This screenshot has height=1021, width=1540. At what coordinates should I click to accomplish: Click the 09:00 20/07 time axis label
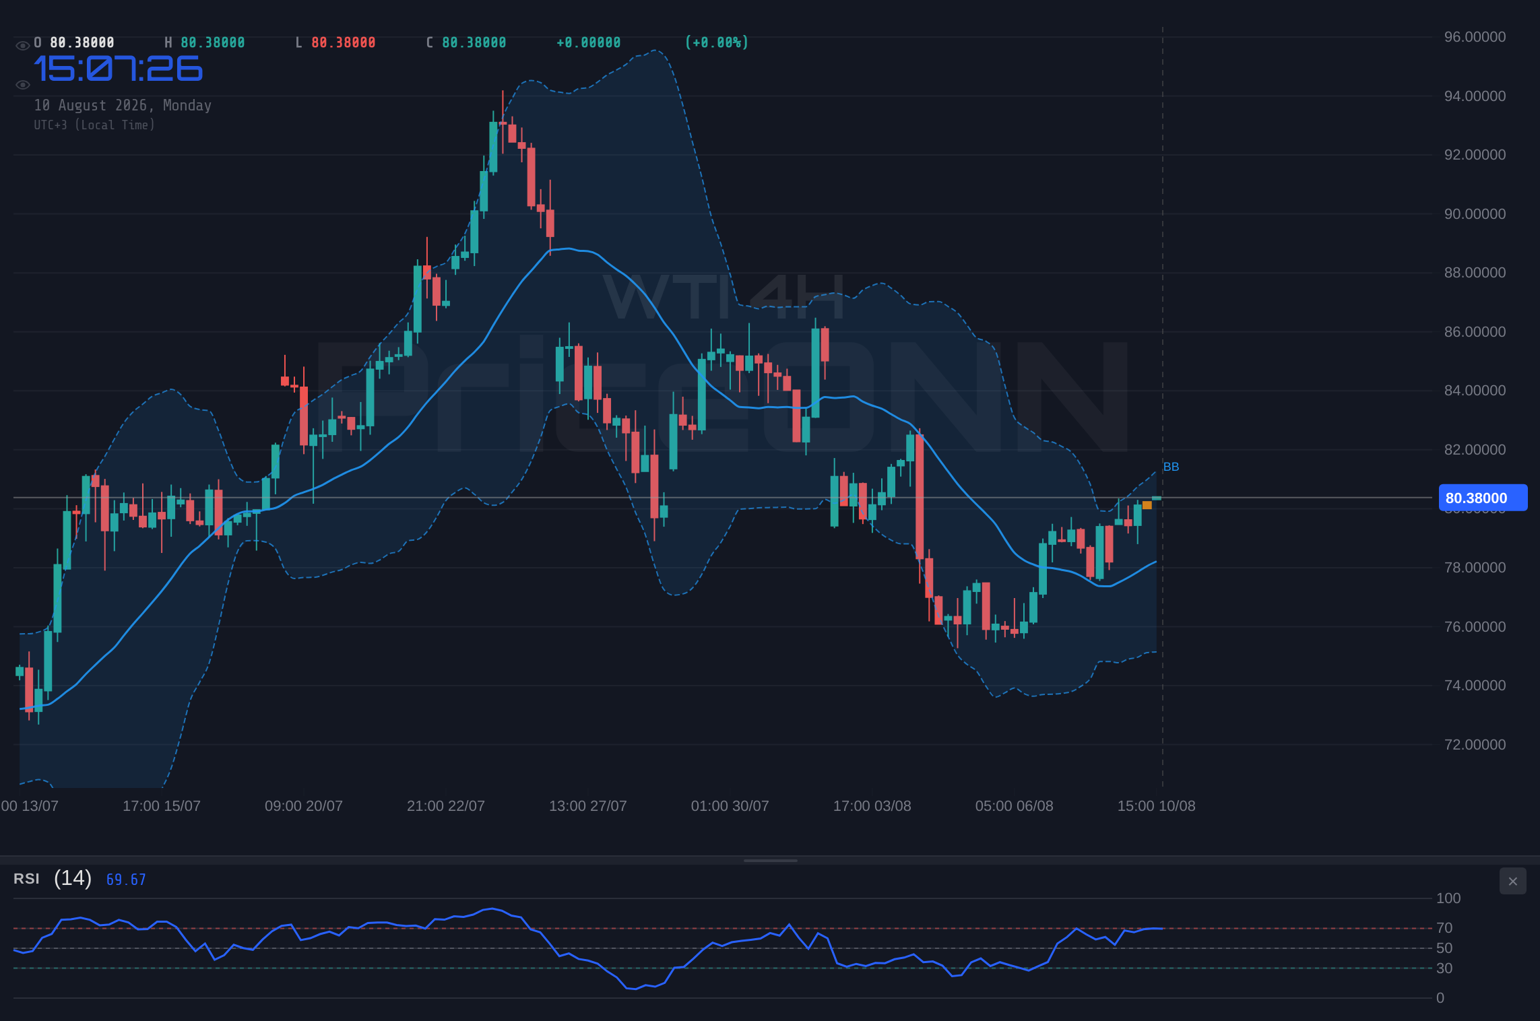[304, 806]
